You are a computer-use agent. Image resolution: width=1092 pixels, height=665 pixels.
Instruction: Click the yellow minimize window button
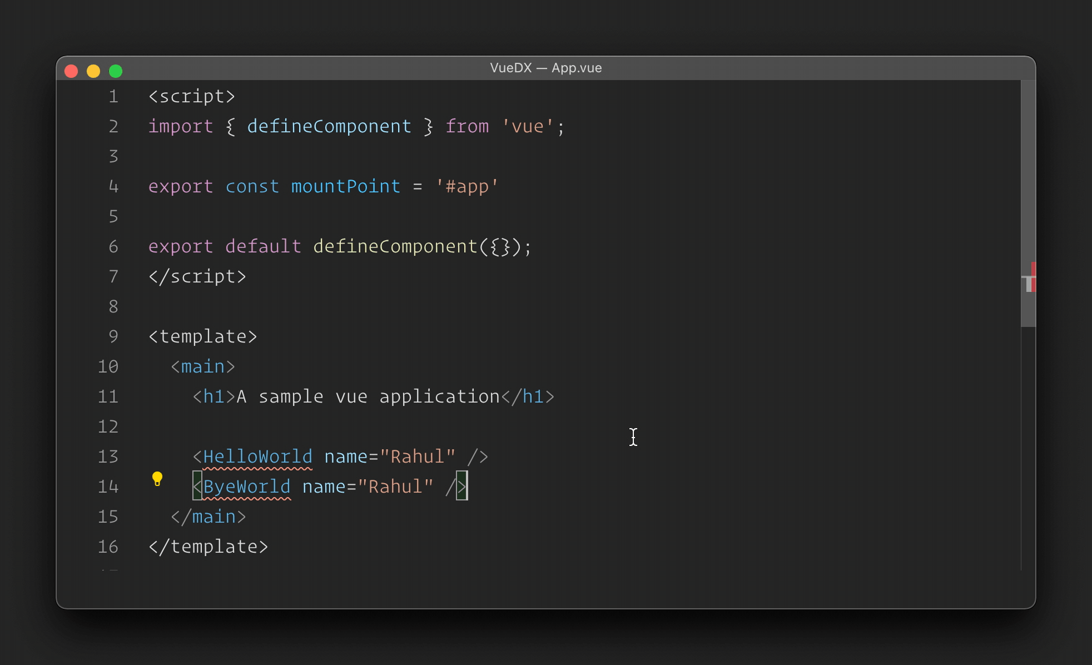(x=93, y=71)
